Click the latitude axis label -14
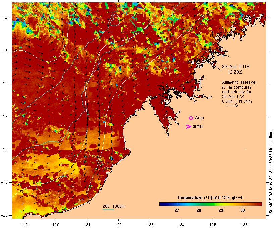 pyautogui.click(x=4, y=18)
